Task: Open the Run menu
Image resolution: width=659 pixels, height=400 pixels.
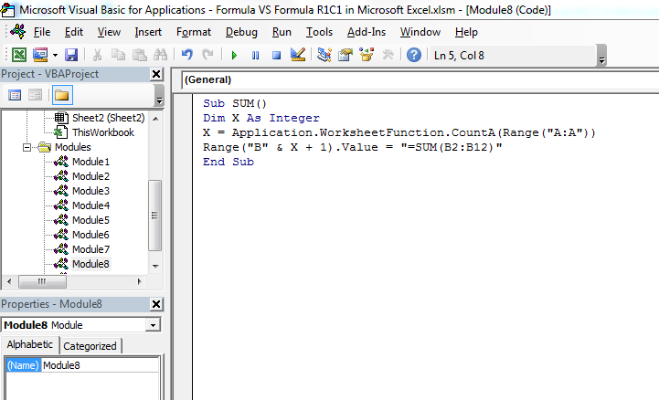Action: (282, 32)
